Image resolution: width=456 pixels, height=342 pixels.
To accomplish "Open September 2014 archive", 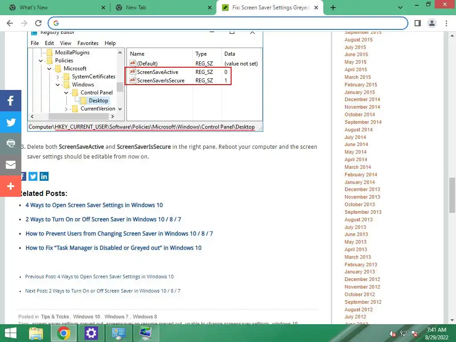I will pyautogui.click(x=363, y=122).
